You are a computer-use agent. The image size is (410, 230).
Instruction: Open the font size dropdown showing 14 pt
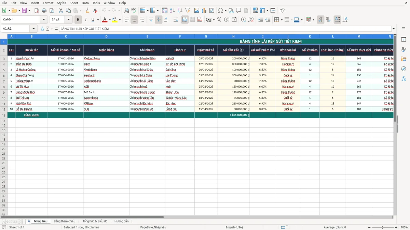click(x=69, y=20)
